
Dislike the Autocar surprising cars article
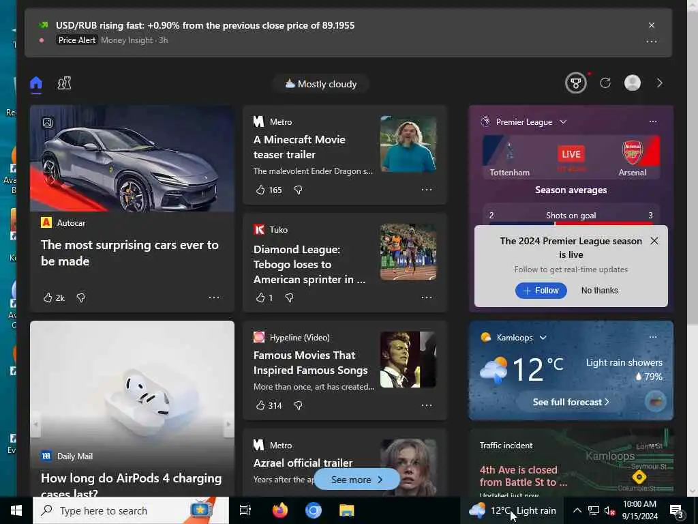(80, 297)
